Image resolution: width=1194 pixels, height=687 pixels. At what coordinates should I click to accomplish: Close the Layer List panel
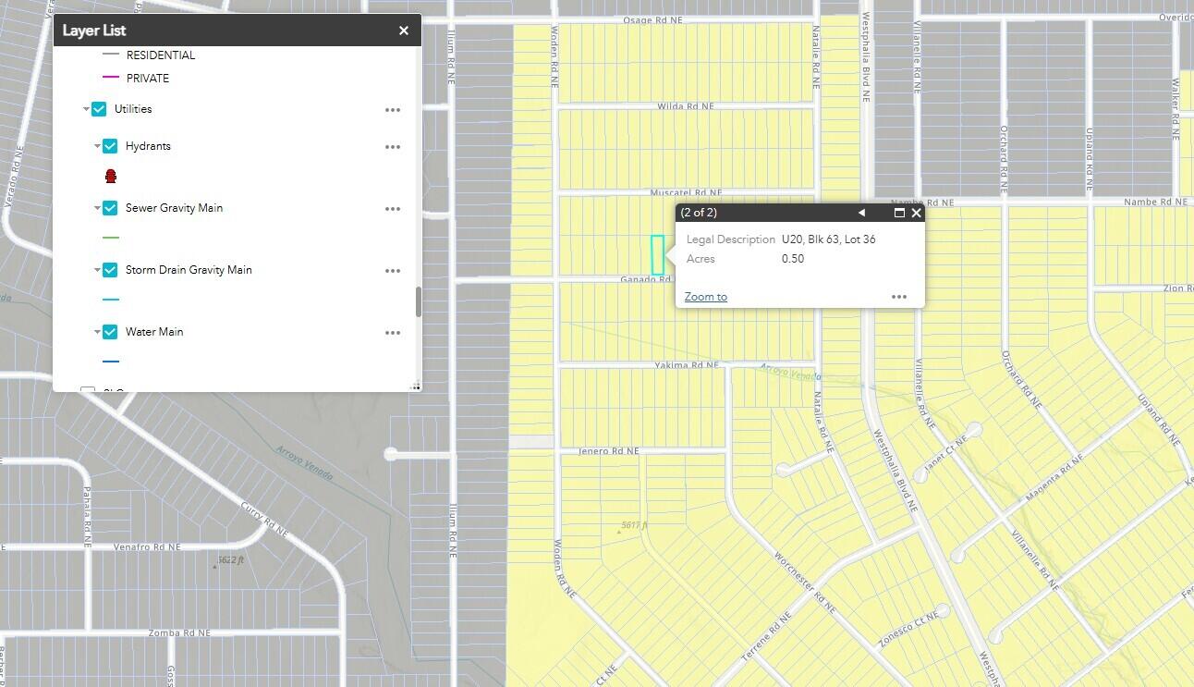pyautogui.click(x=404, y=31)
